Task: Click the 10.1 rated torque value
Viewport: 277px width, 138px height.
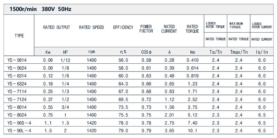Action: pyautogui.click(x=193, y=131)
